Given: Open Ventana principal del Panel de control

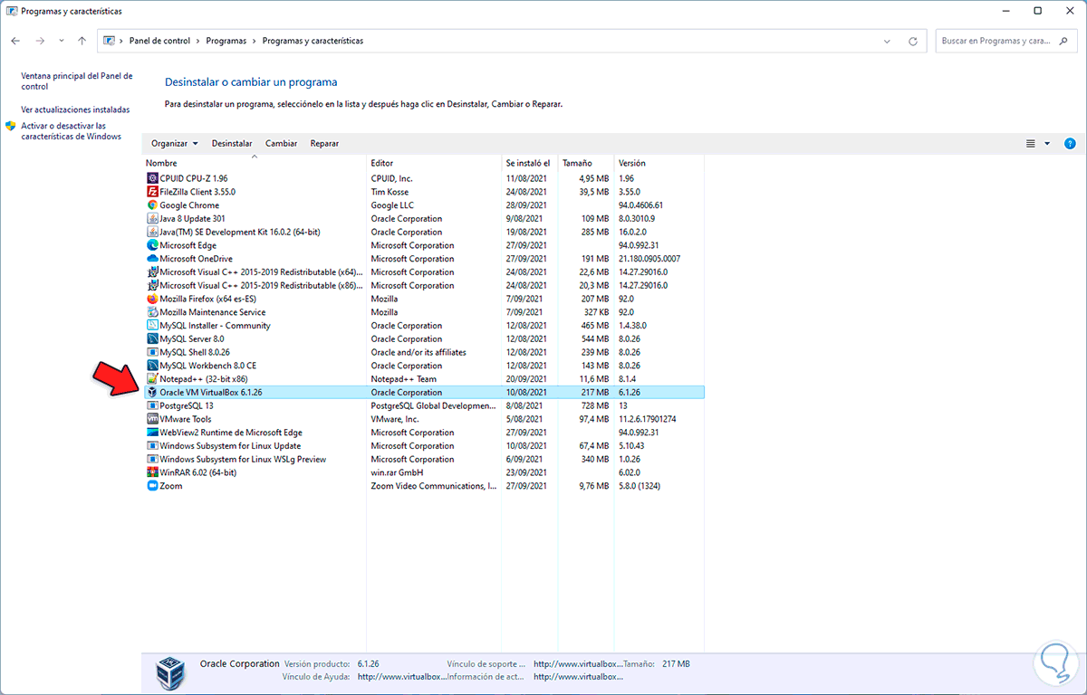Looking at the screenshot, I should pos(76,81).
